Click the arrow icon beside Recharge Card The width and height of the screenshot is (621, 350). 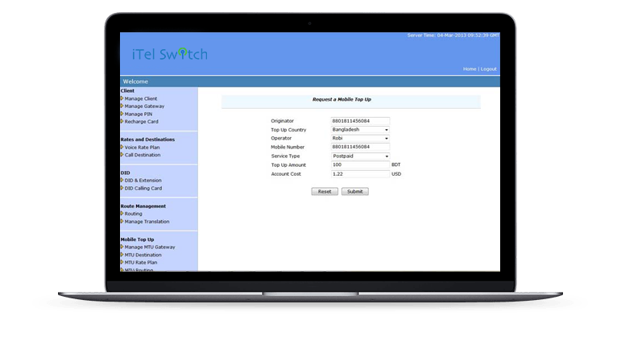click(122, 122)
